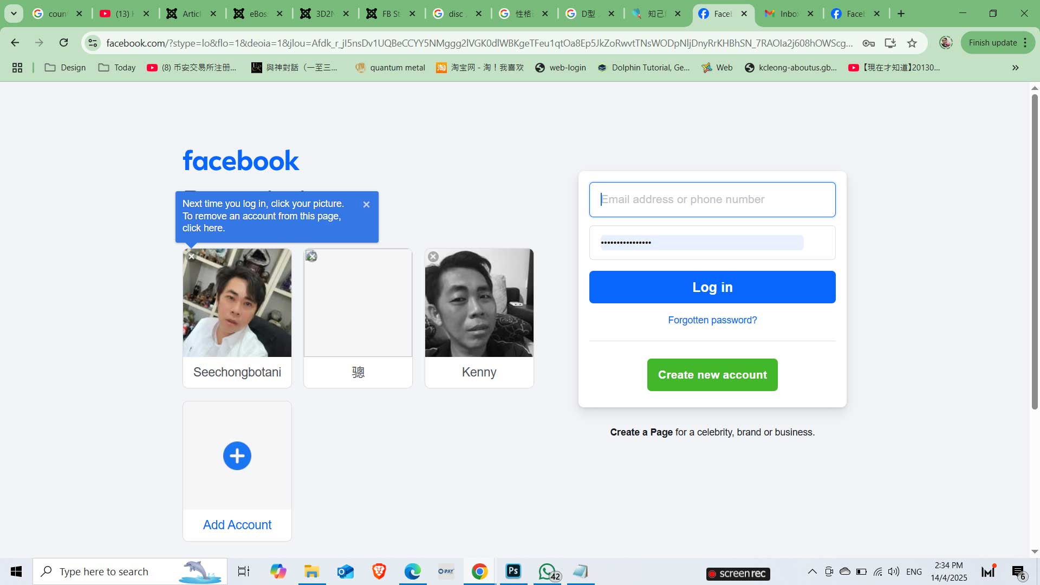Open the Windows Start menu
The height and width of the screenshot is (585, 1040).
click(x=16, y=571)
